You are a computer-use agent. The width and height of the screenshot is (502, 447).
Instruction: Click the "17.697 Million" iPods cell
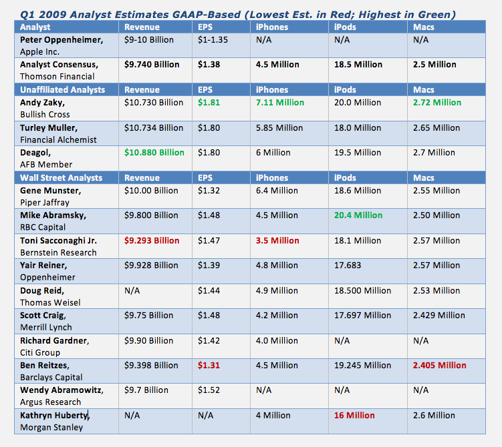click(x=363, y=316)
